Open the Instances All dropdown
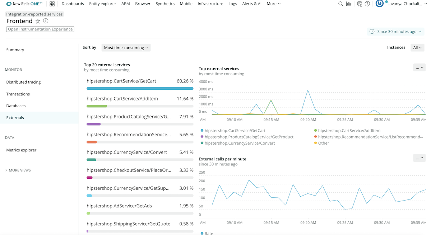 [x=417, y=47]
